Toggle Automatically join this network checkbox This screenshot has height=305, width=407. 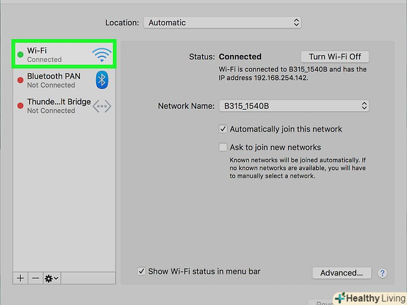224,129
